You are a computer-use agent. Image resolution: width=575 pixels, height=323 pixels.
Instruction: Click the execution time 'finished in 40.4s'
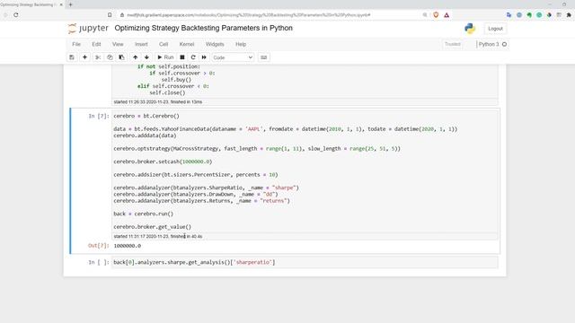[x=186, y=237]
